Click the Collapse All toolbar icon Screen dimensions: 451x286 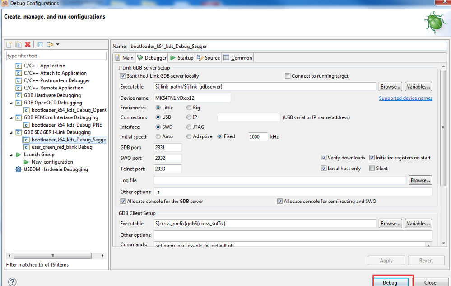coord(41,44)
